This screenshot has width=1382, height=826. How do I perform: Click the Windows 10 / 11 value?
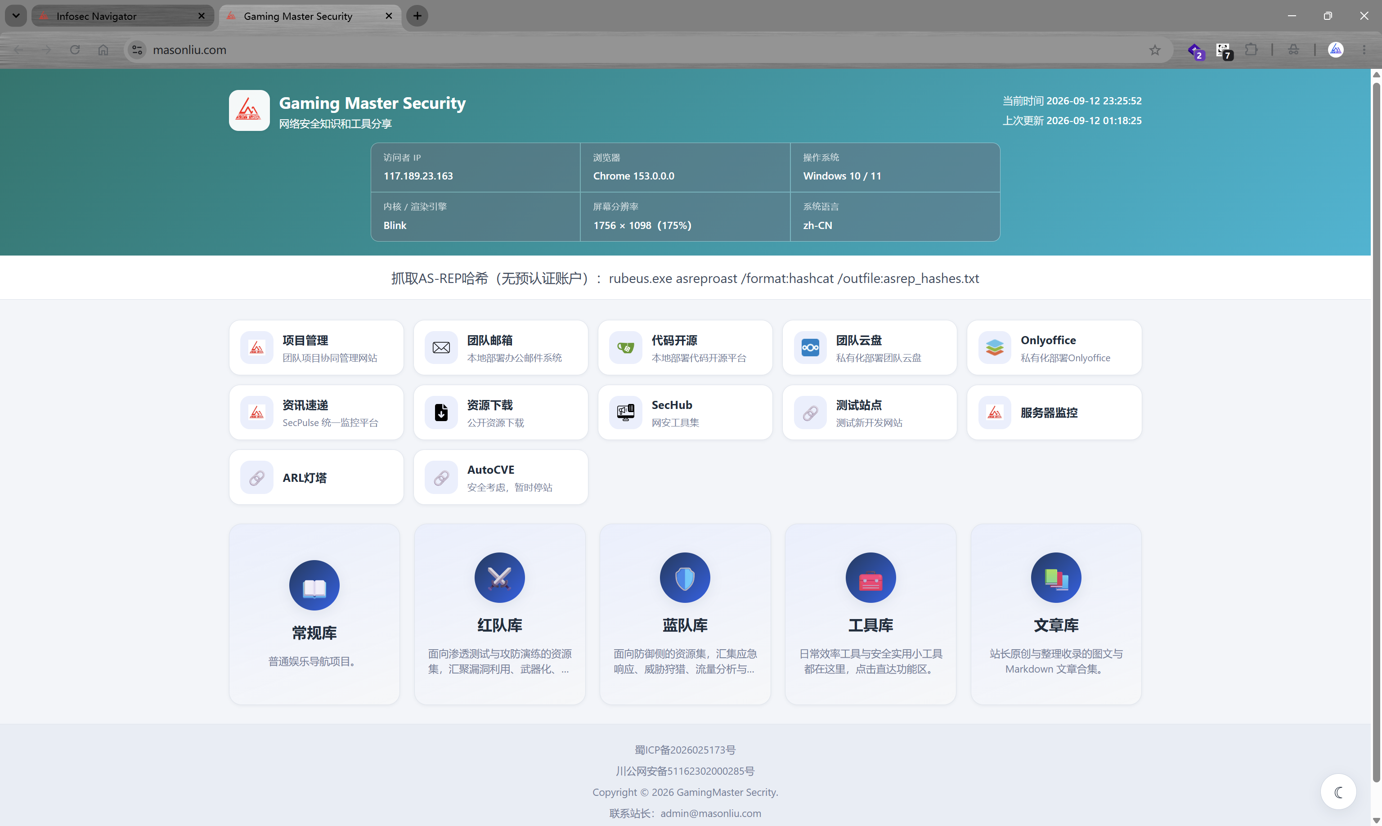point(842,176)
